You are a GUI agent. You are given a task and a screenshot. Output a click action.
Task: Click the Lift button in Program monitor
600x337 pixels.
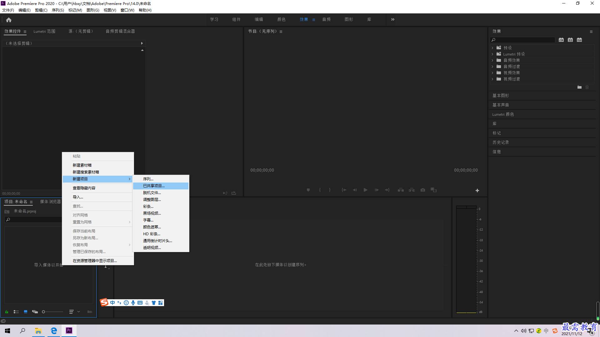401,190
